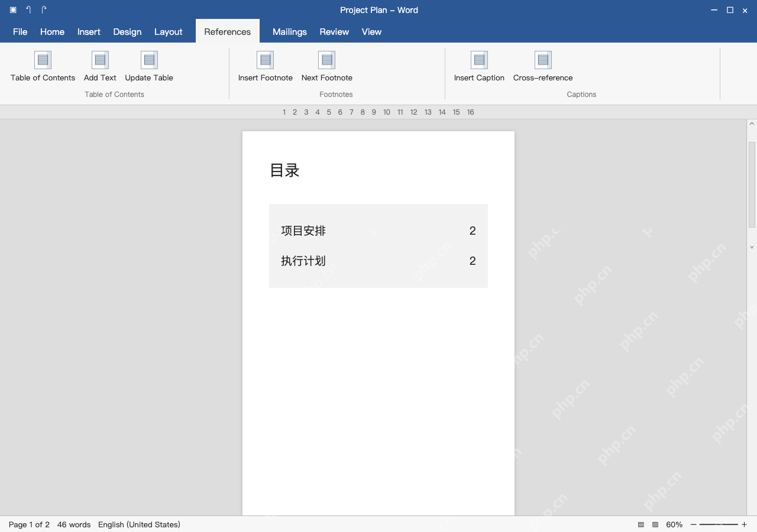Click the zoom slider in status bar

[x=719, y=524]
